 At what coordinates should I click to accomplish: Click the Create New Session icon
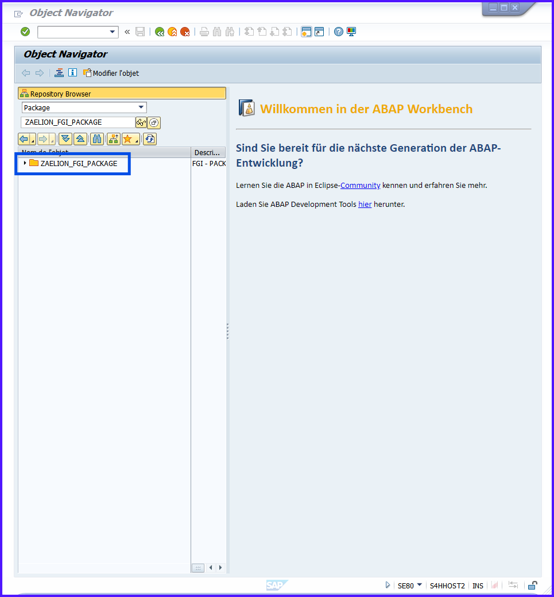(306, 32)
